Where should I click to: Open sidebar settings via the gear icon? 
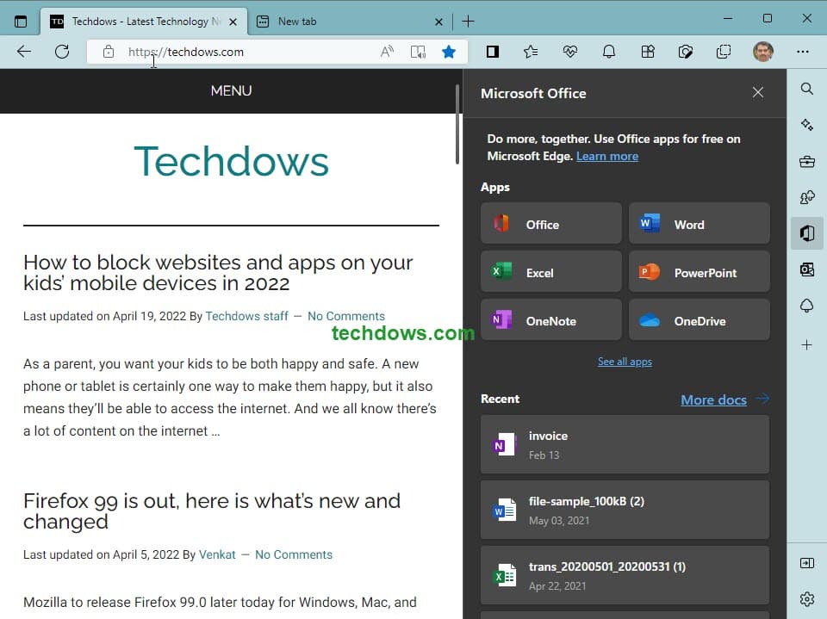(x=806, y=598)
